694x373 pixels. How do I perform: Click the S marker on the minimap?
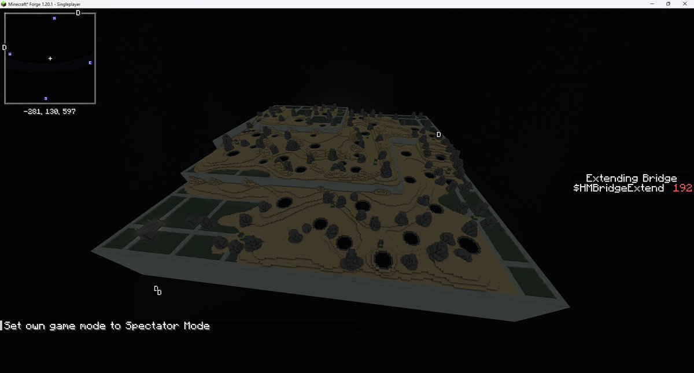46,98
